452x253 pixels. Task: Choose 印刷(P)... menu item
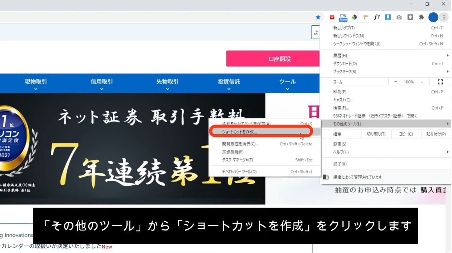click(385, 92)
